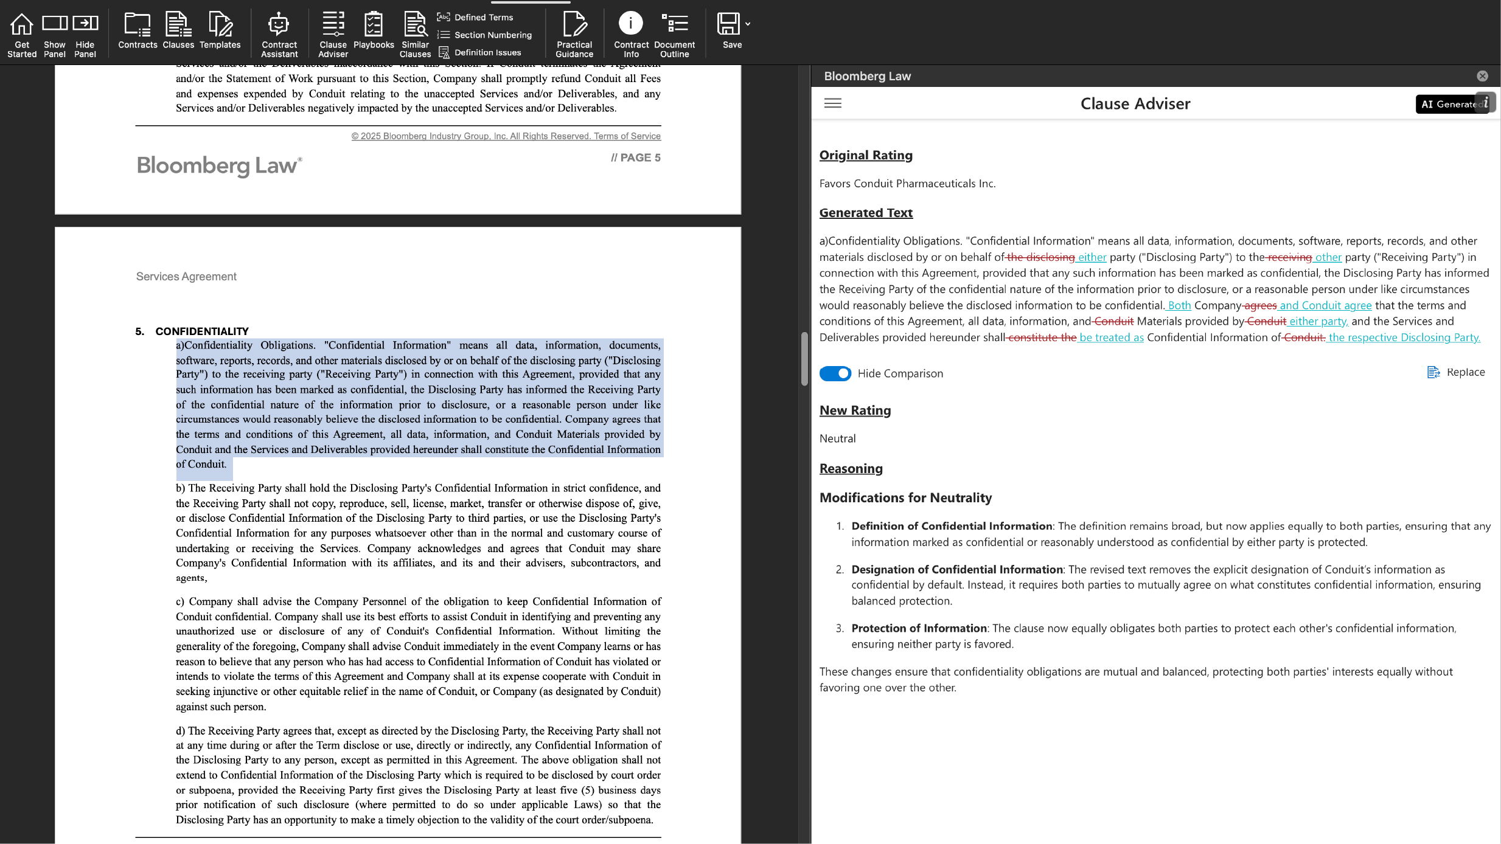The image size is (1501, 844).
Task: Click the document vertical scrollbar thumb
Action: tap(804, 359)
